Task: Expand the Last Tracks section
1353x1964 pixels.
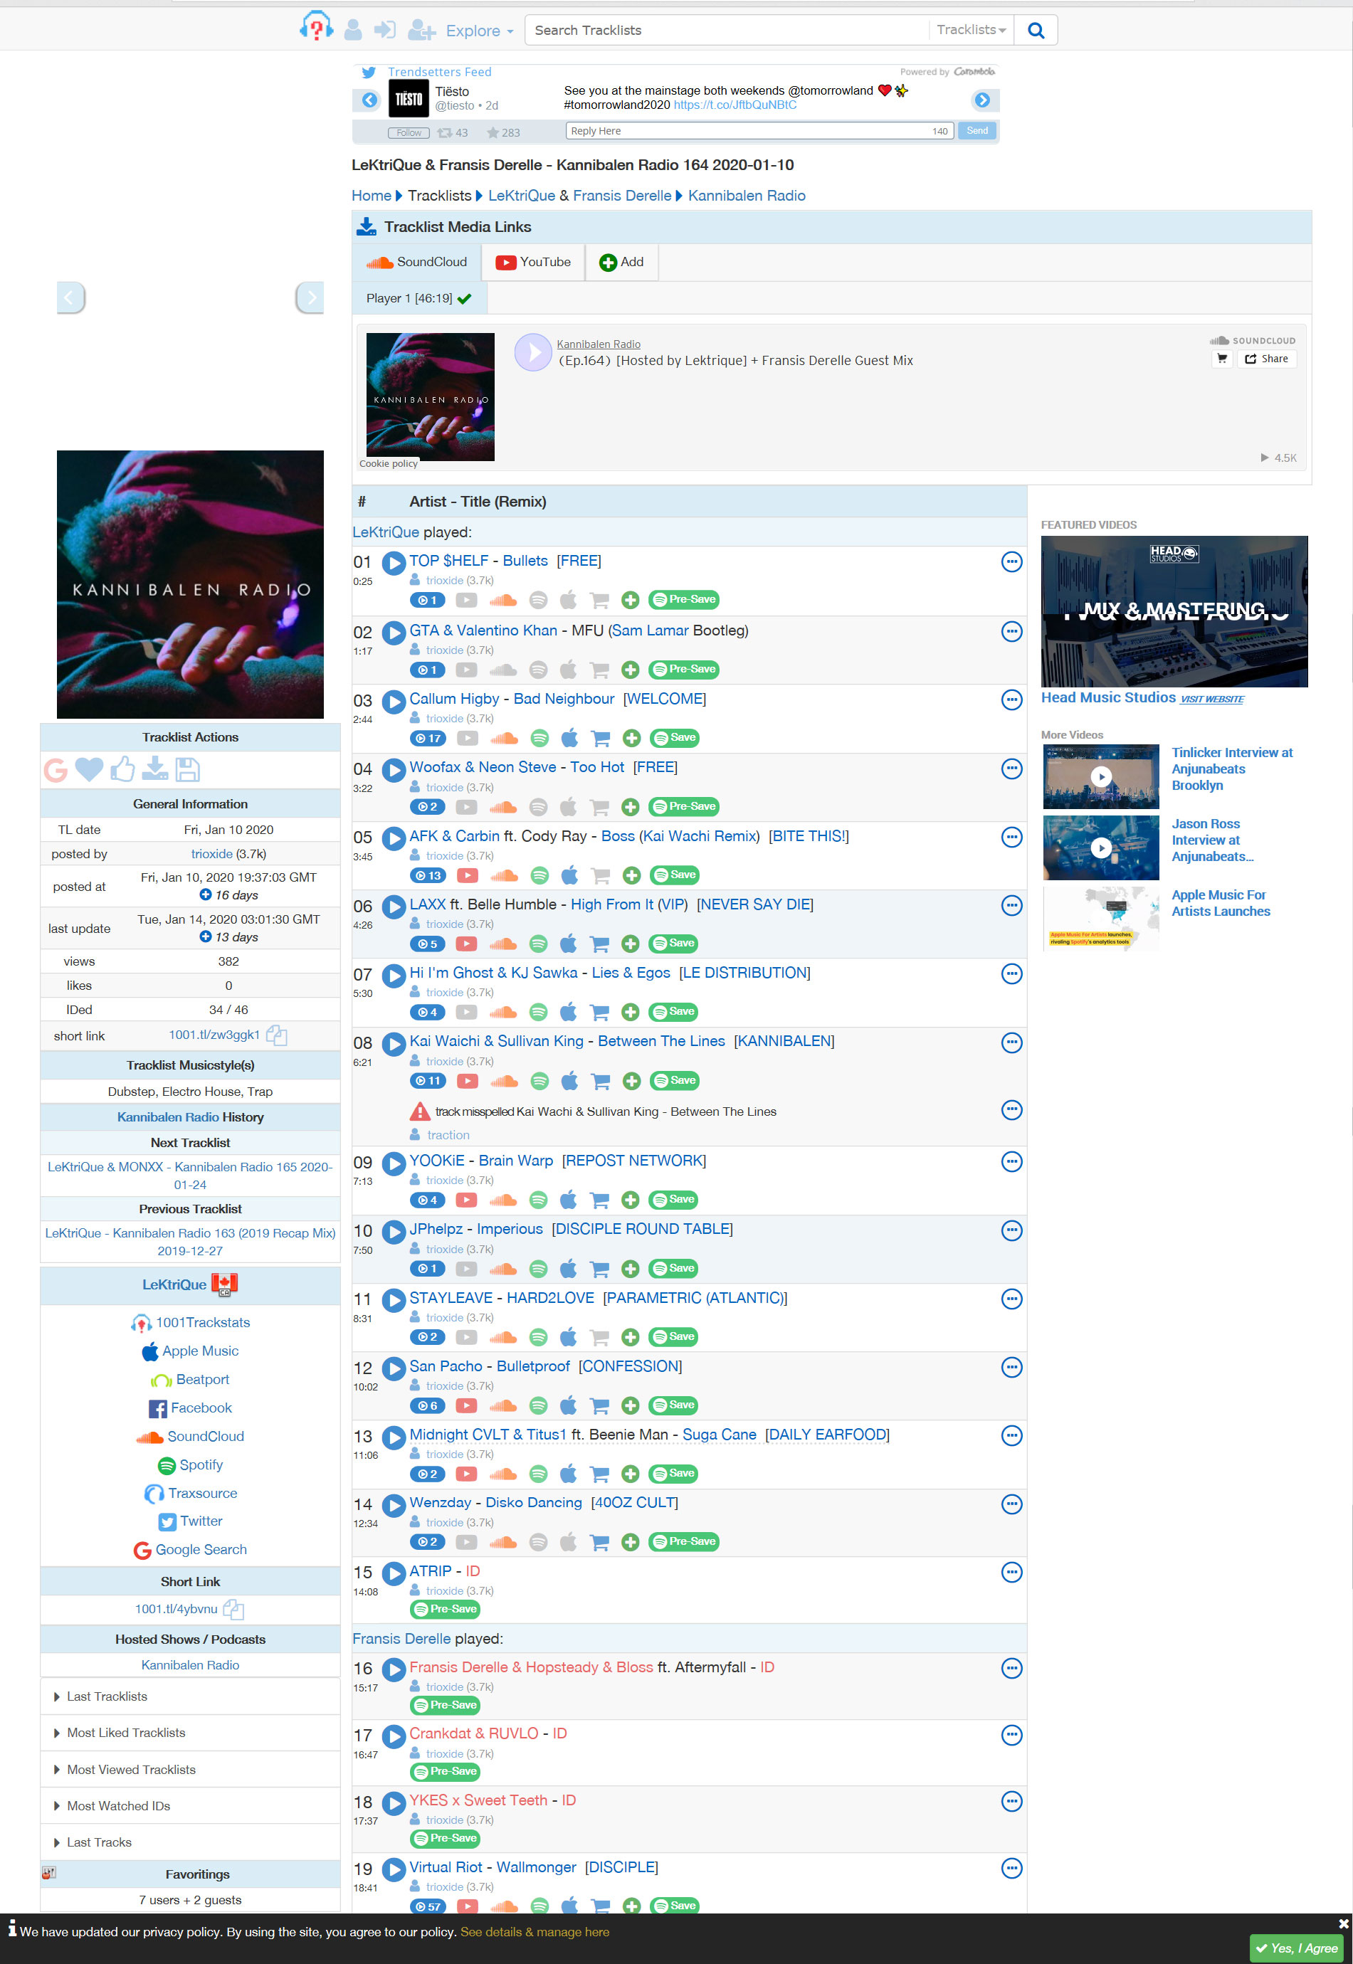Action: coord(190,1843)
